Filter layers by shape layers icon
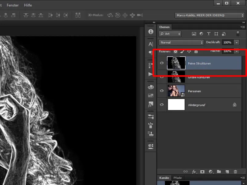Screen dimensions: 247x185 pos(216,34)
